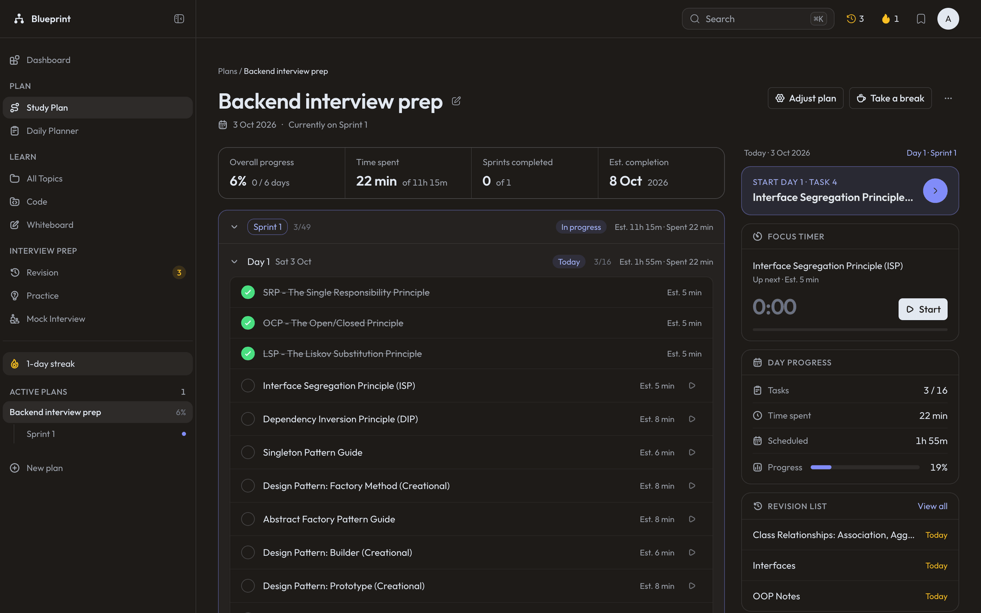This screenshot has width=981, height=613.
Task: Open Revision in sidebar
Action: [x=98, y=272]
